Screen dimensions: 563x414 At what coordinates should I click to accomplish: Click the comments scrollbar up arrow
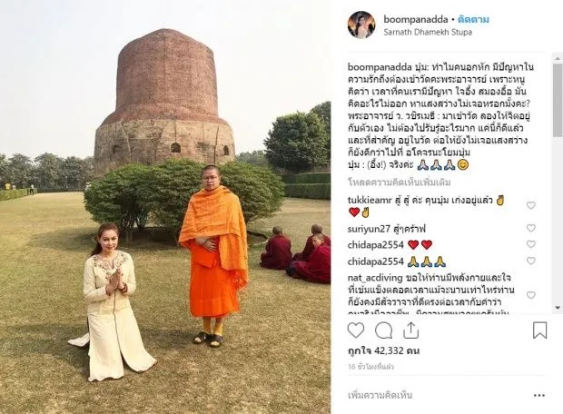coord(558,57)
